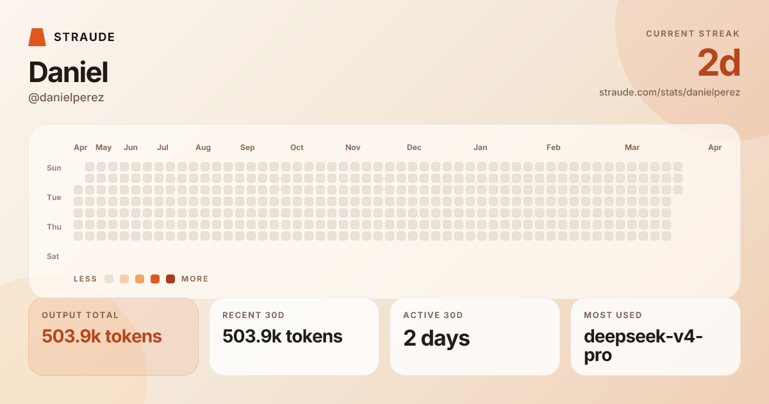The height and width of the screenshot is (404, 769).
Task: Click the Sun weekday row label
Action: pos(54,168)
